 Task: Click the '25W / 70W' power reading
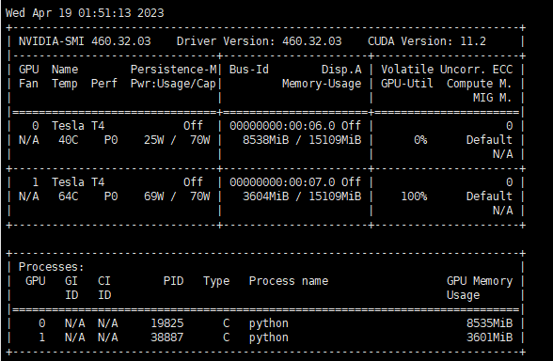(x=177, y=140)
